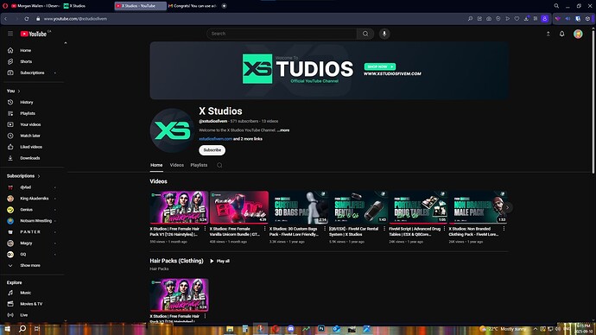Start voice search with microphone icon
Screen dimensions: 596x335
coord(384,34)
